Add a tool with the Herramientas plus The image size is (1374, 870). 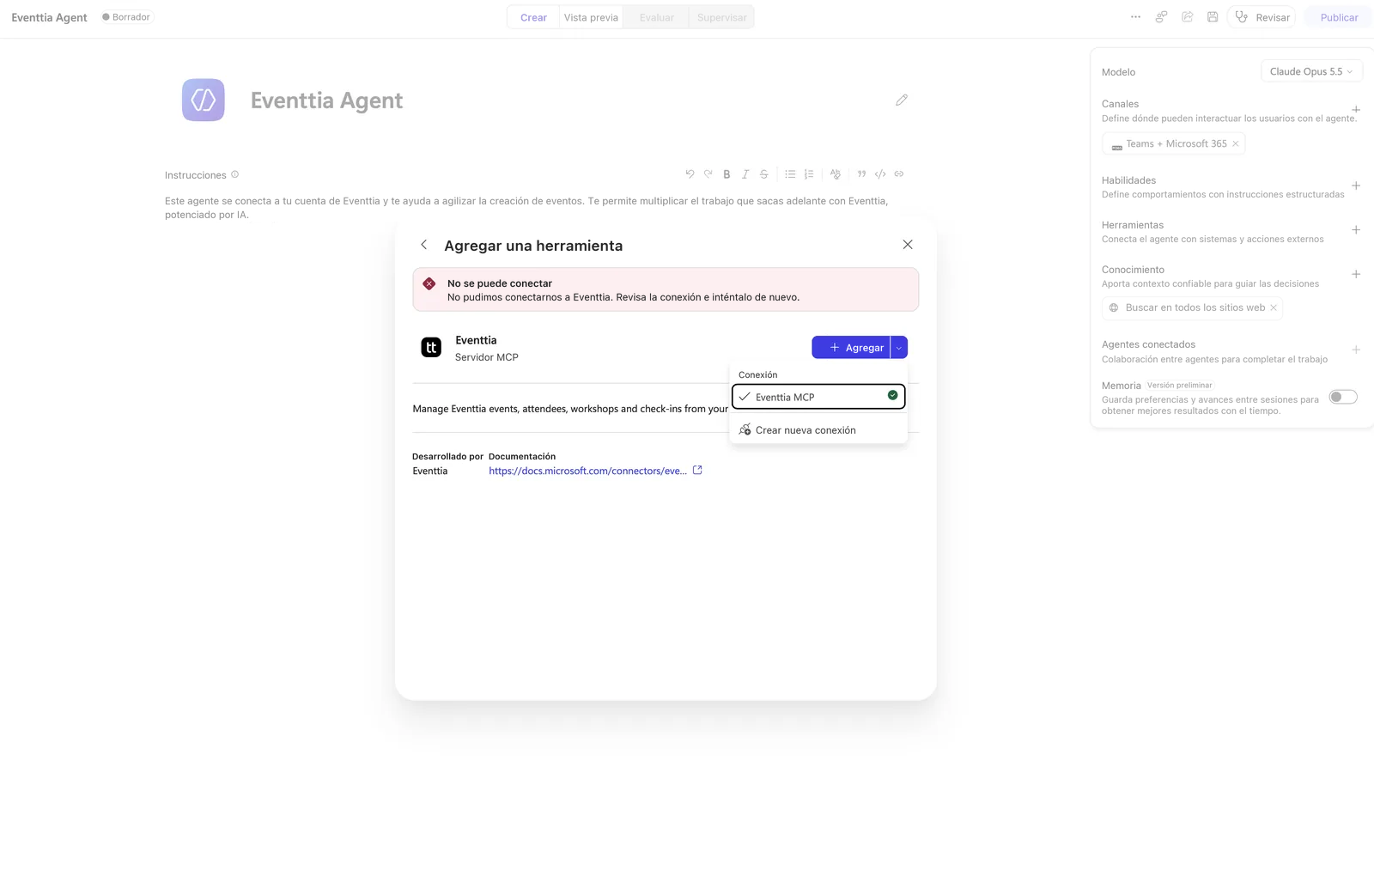point(1356,230)
